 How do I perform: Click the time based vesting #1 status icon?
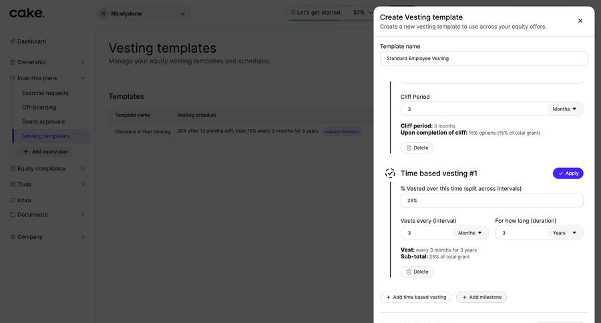pyautogui.click(x=390, y=174)
